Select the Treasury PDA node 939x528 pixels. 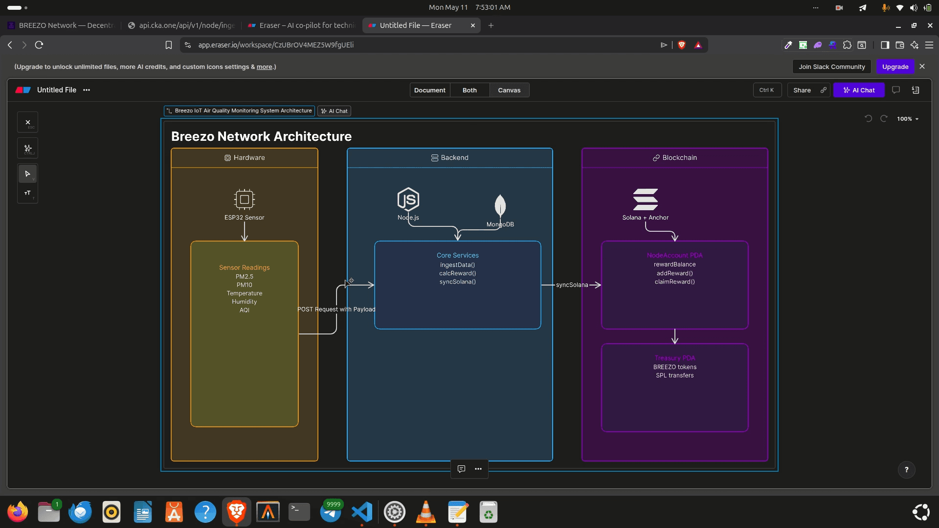coord(675,388)
